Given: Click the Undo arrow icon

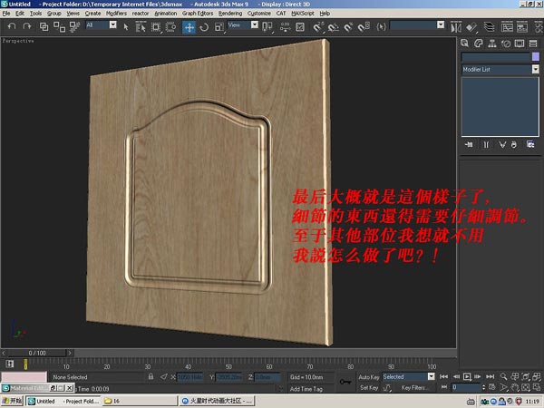Looking at the screenshot, I should pos(10,27).
